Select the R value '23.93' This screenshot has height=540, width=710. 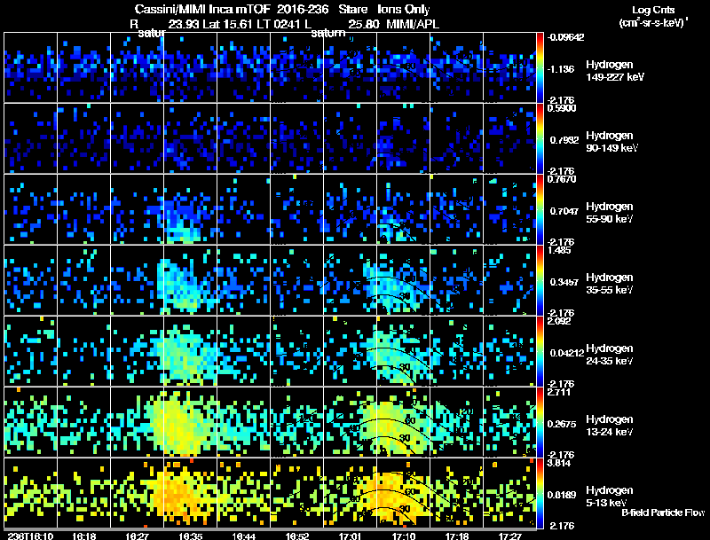[x=184, y=24]
